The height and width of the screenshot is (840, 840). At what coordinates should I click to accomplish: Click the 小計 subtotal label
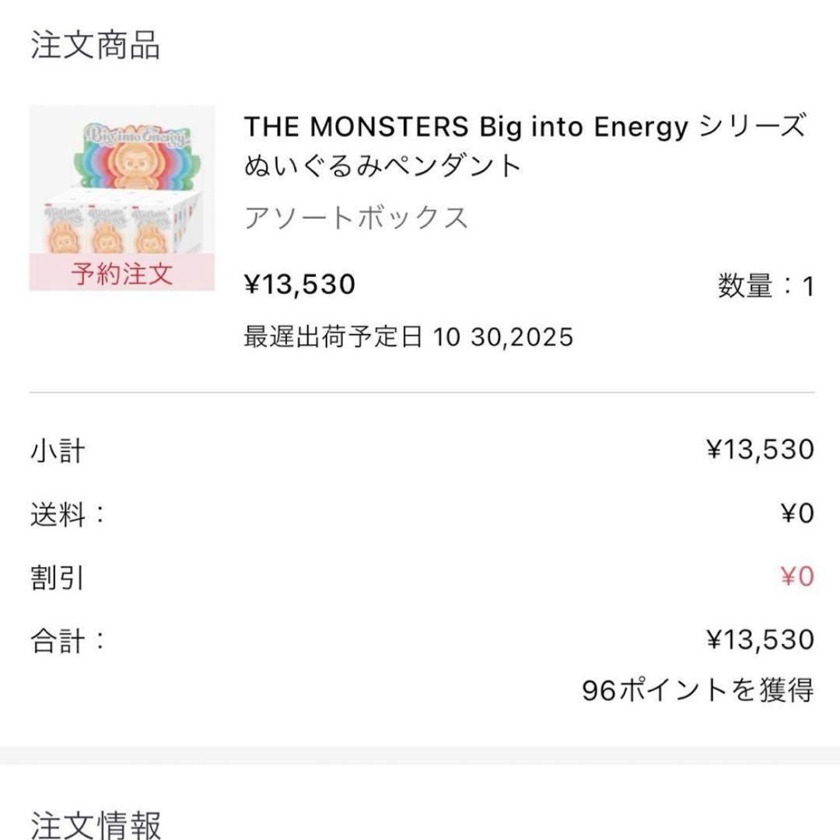coord(58,450)
